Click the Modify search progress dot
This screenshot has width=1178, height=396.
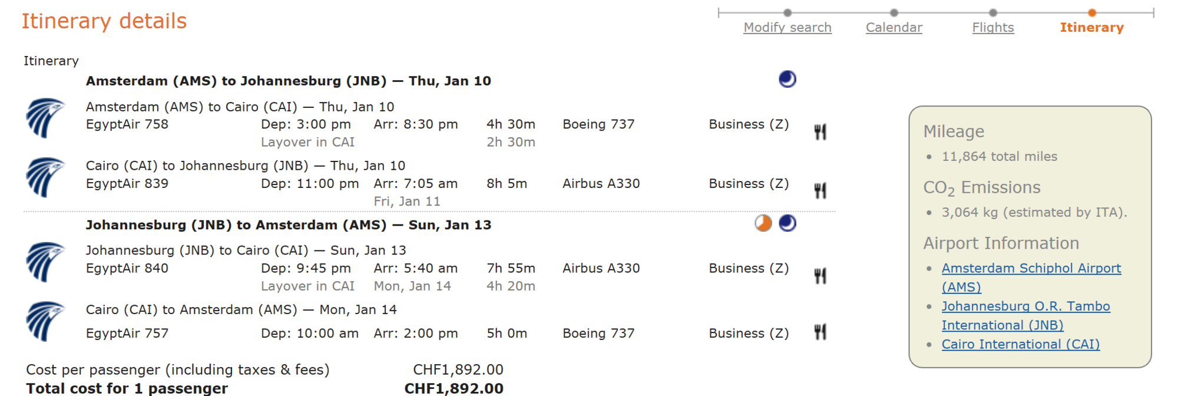pyautogui.click(x=787, y=12)
